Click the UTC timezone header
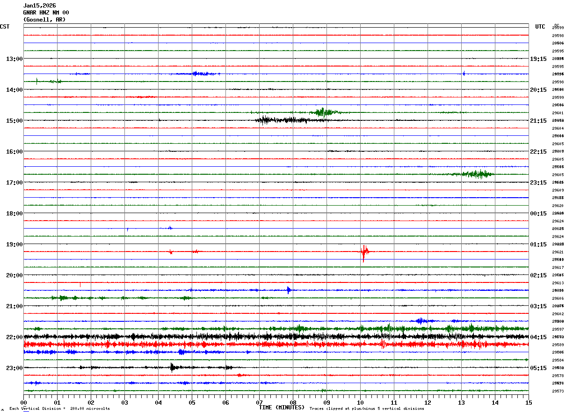 pos(540,27)
